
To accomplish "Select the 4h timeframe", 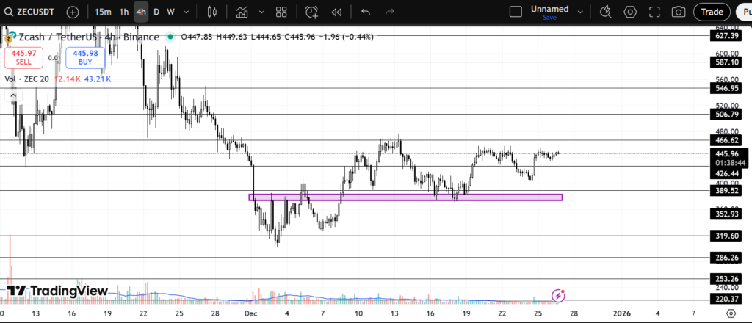I will [140, 12].
